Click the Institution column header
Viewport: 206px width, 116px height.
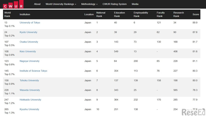25,14
